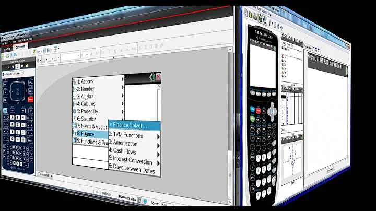
Task: Open 5: Probability from the menu
Action: click(98, 111)
